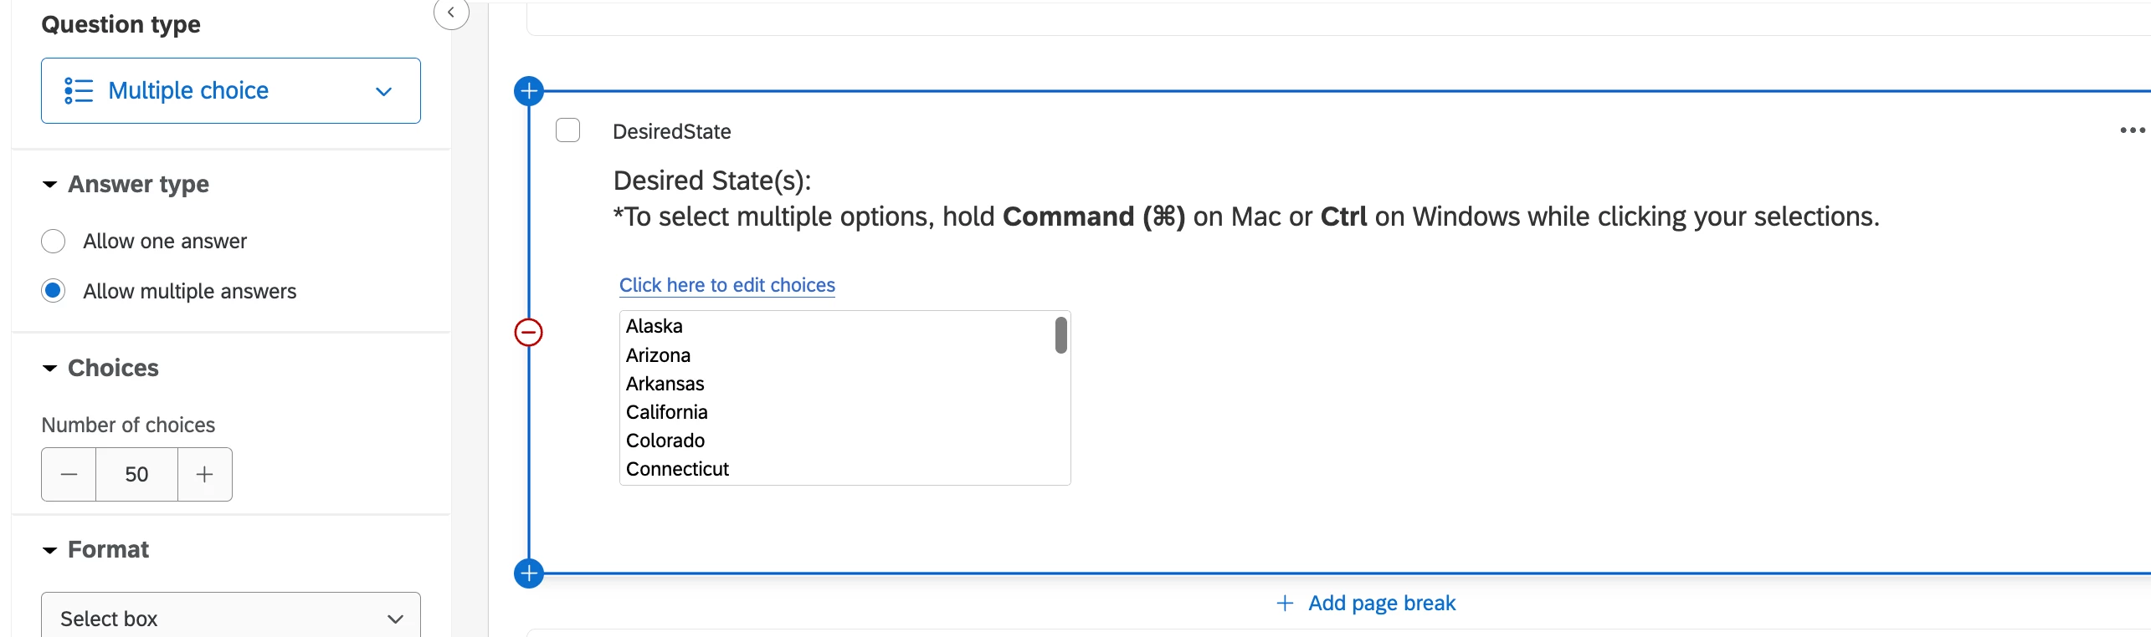Click the state list scrollbar thumb
Screen dimensions: 2151x637
[1060, 335]
